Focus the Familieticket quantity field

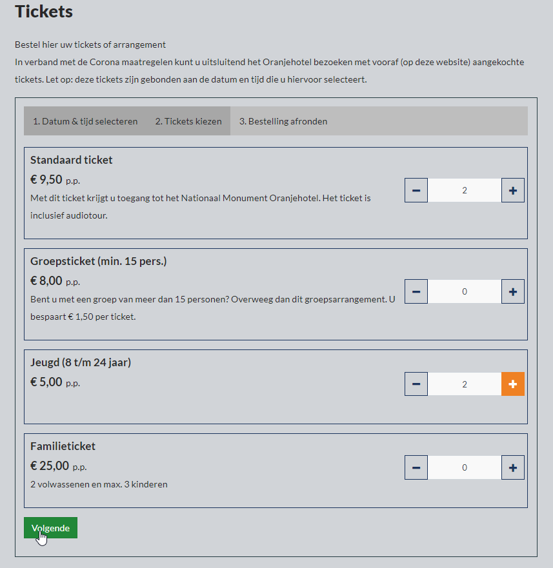(x=465, y=467)
